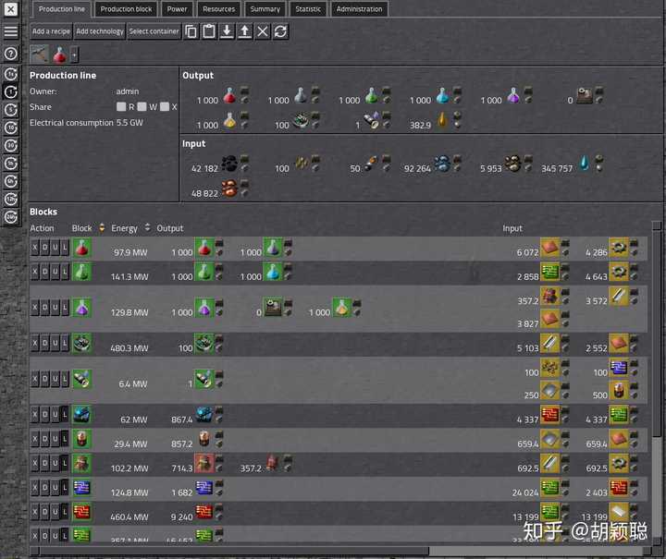666x559 pixels.
Task: Open the 102.2 MW block icon
Action: coord(81,464)
